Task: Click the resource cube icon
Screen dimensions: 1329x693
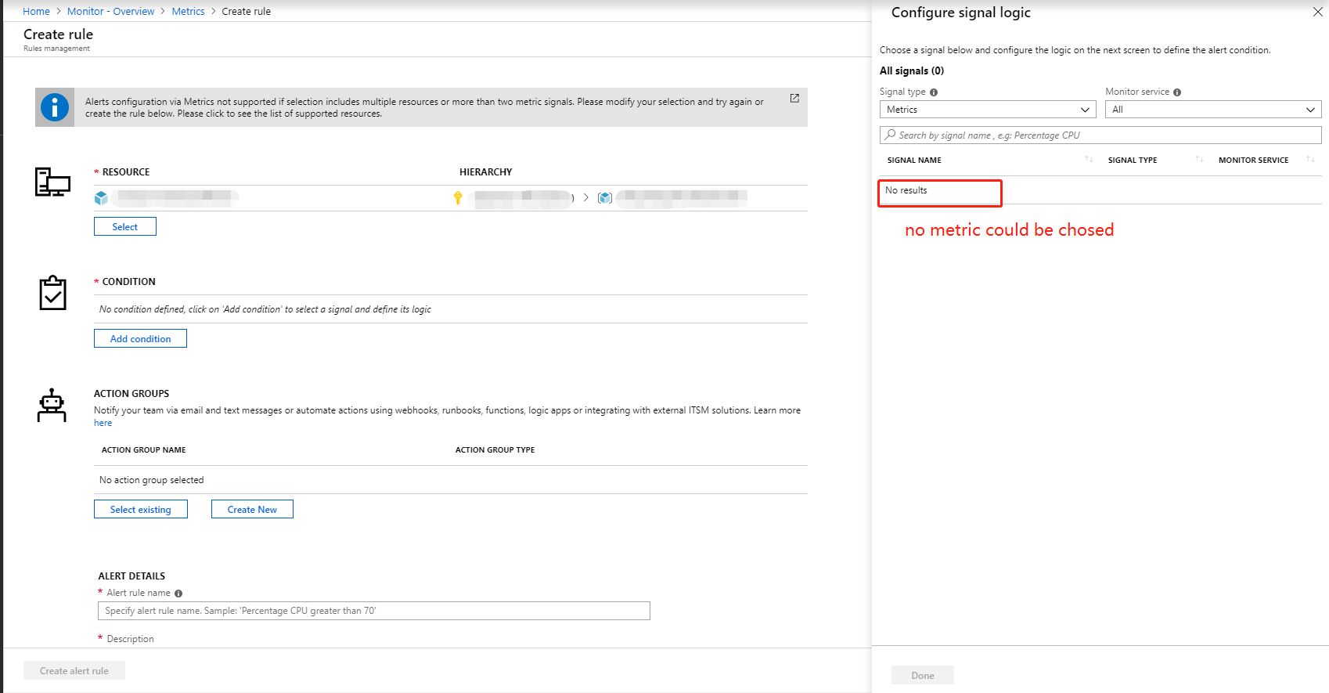Action: pyautogui.click(x=101, y=198)
